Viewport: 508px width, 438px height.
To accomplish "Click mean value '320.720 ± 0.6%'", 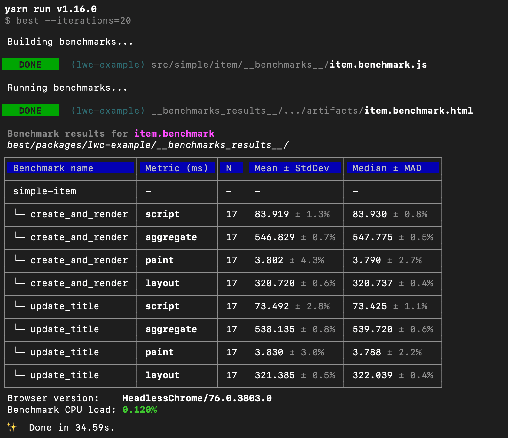I will tap(295, 283).
